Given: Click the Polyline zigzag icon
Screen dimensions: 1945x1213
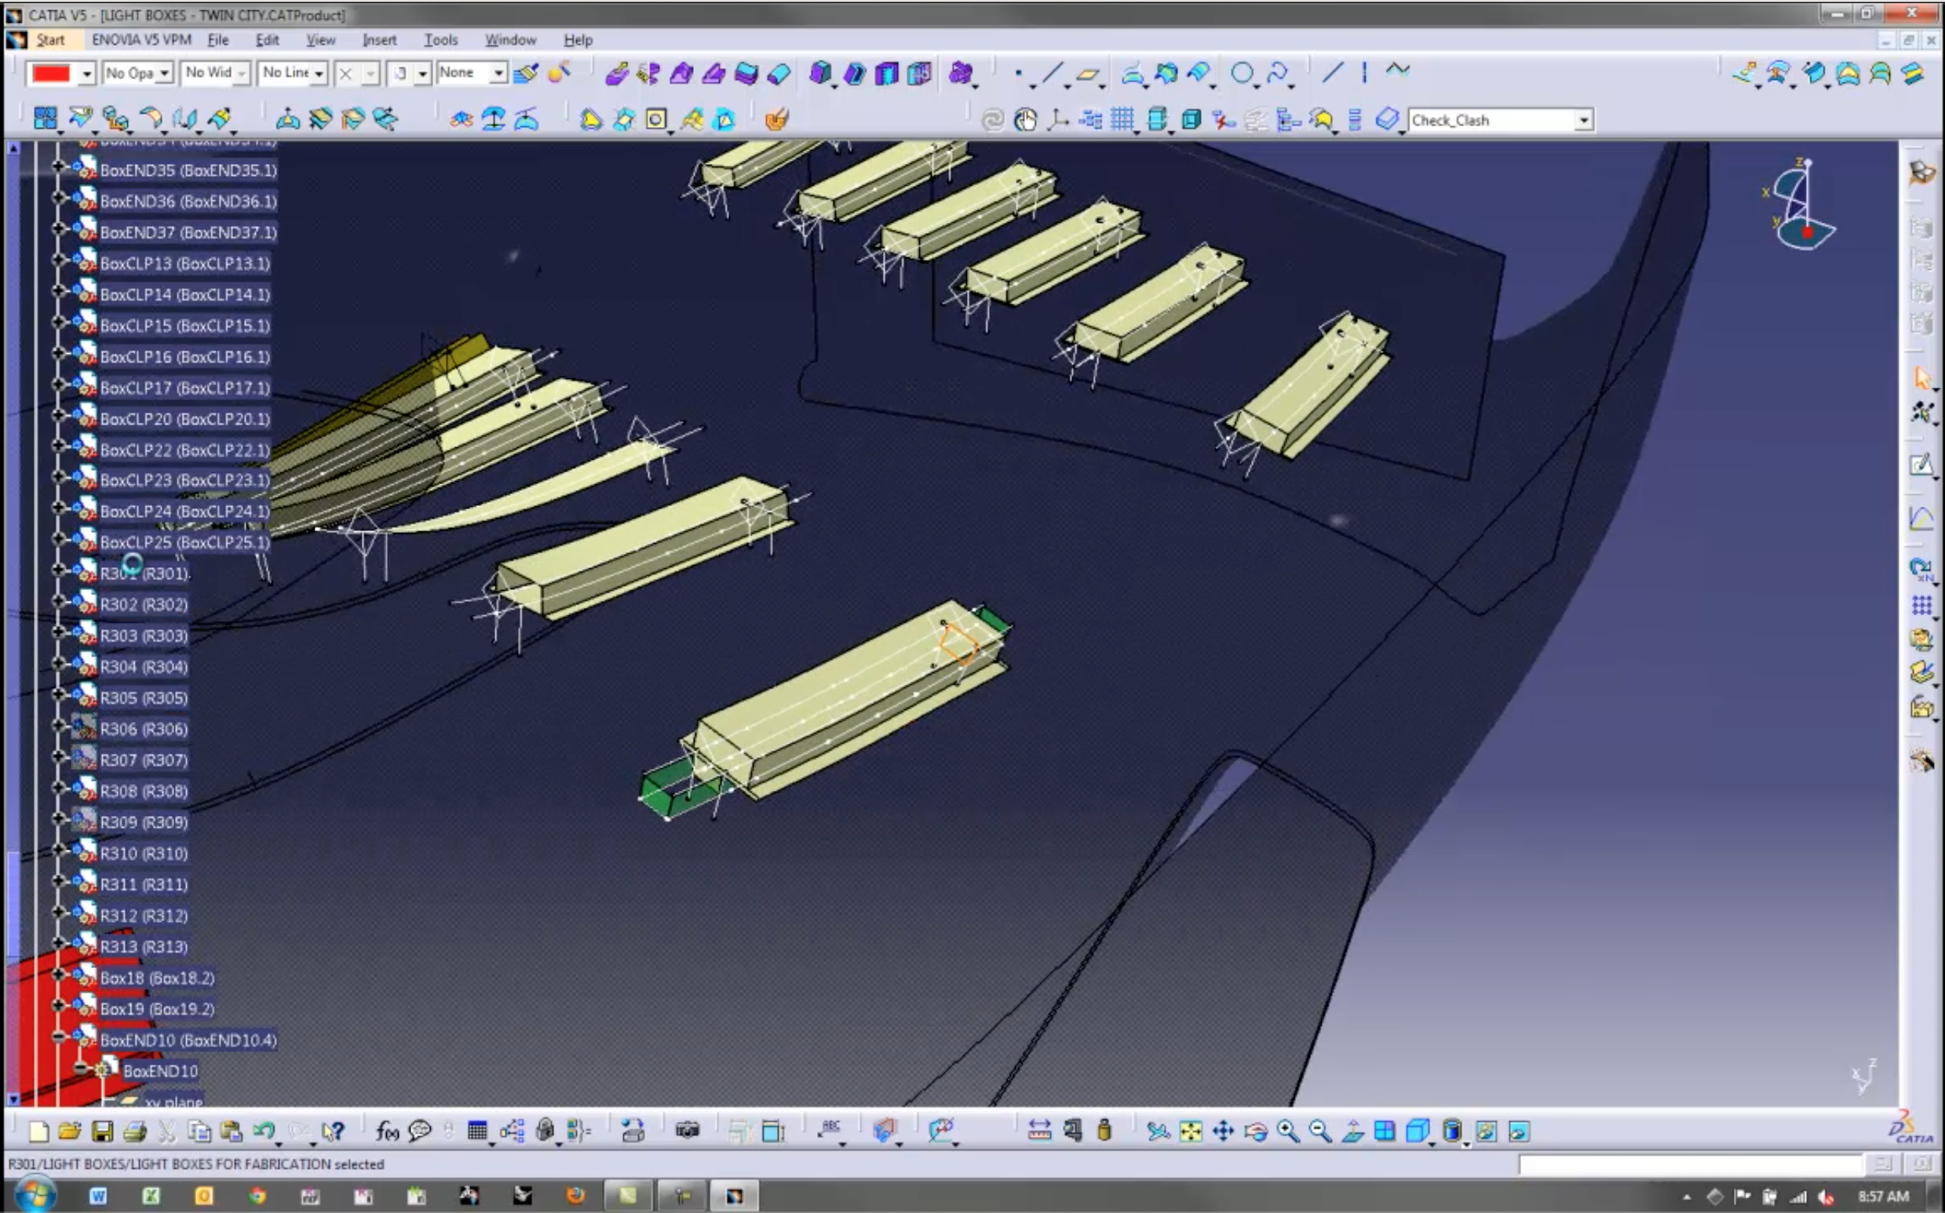Looking at the screenshot, I should tap(1397, 71).
